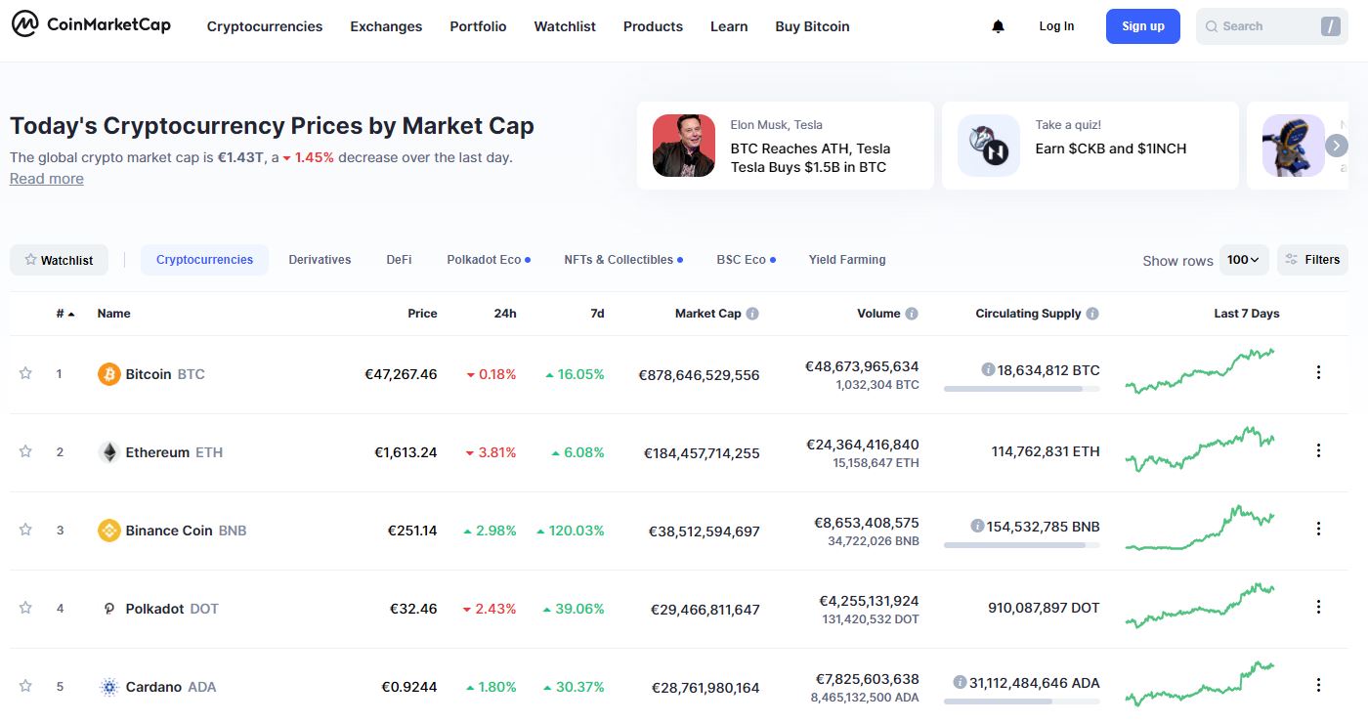Switch to the Yield Farming tab

(x=847, y=260)
